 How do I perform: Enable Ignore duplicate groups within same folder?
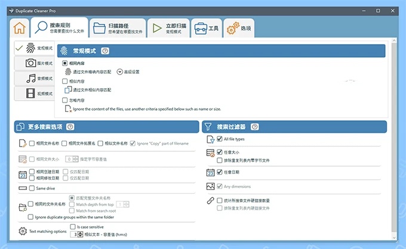[30, 217]
